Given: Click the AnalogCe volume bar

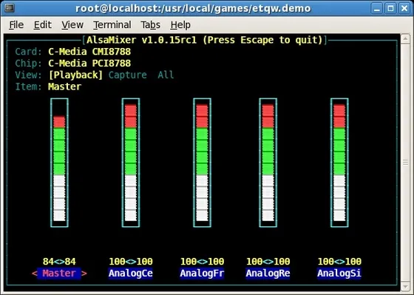Looking at the screenshot, I should coord(131,163).
